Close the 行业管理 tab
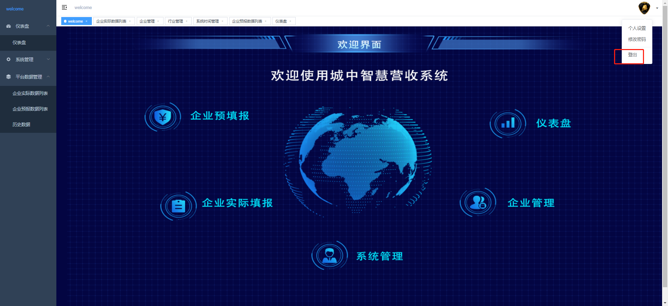668x306 pixels. tap(187, 21)
